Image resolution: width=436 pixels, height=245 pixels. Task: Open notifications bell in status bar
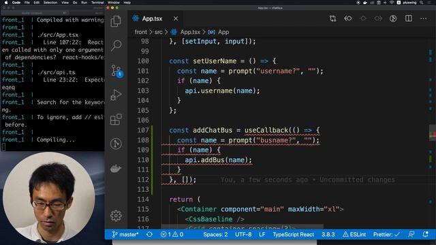pos(425,234)
